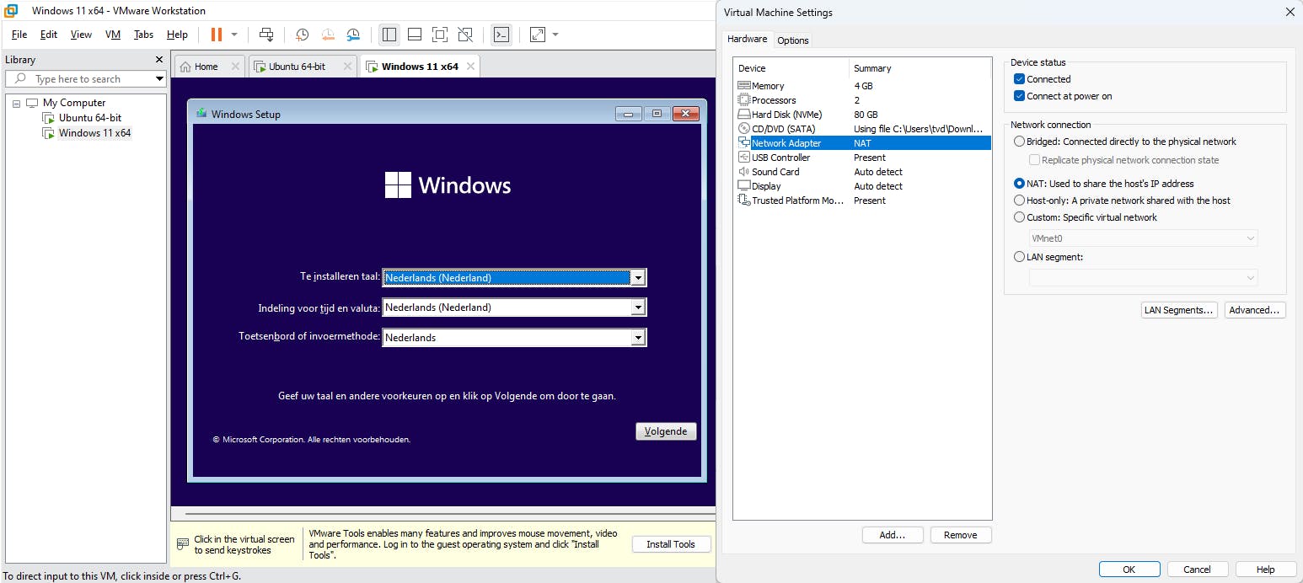Viewport: 1303px width, 583px height.
Task: Open the Tabs menu
Action: tap(144, 35)
